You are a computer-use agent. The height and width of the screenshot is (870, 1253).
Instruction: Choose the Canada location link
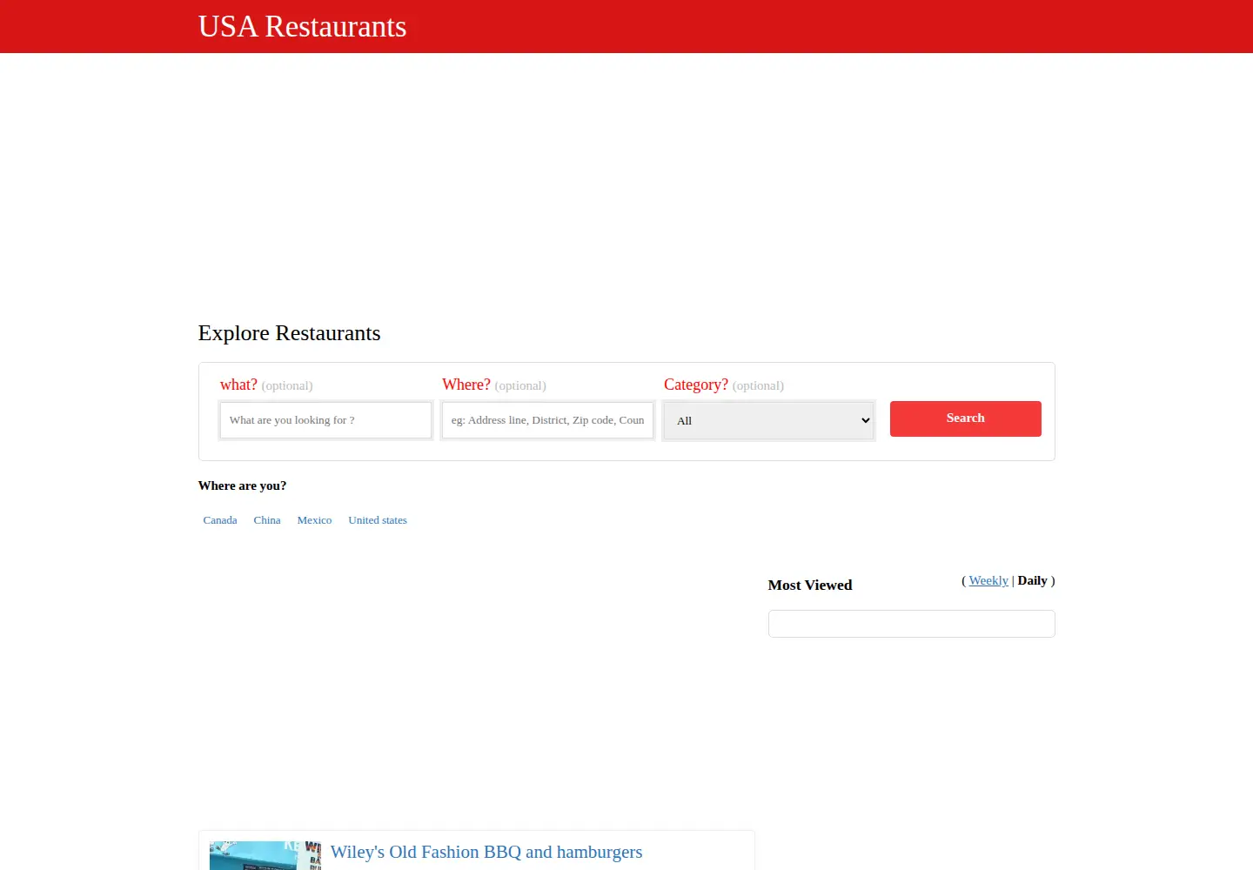220,520
